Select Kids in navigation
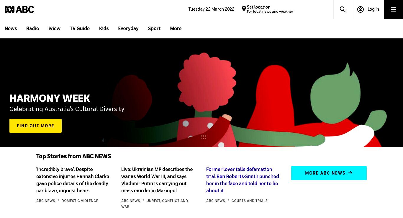 click(104, 29)
